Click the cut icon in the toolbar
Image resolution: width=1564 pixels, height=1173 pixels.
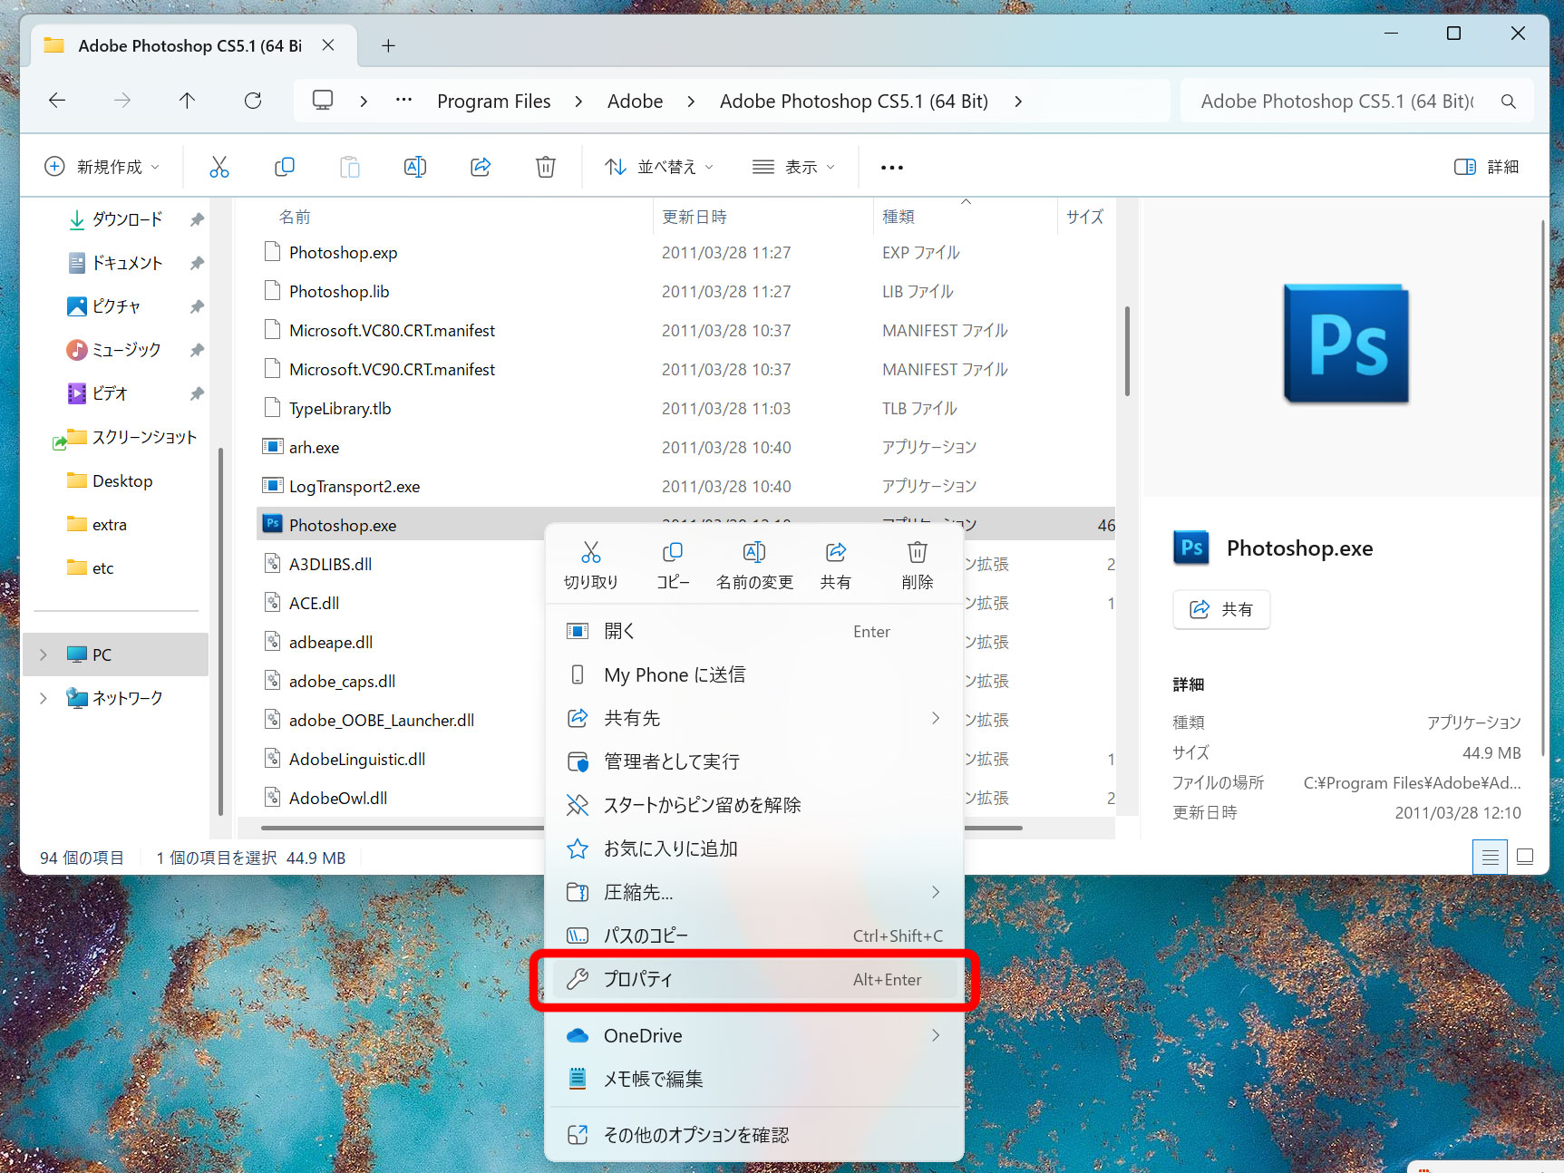(x=219, y=167)
